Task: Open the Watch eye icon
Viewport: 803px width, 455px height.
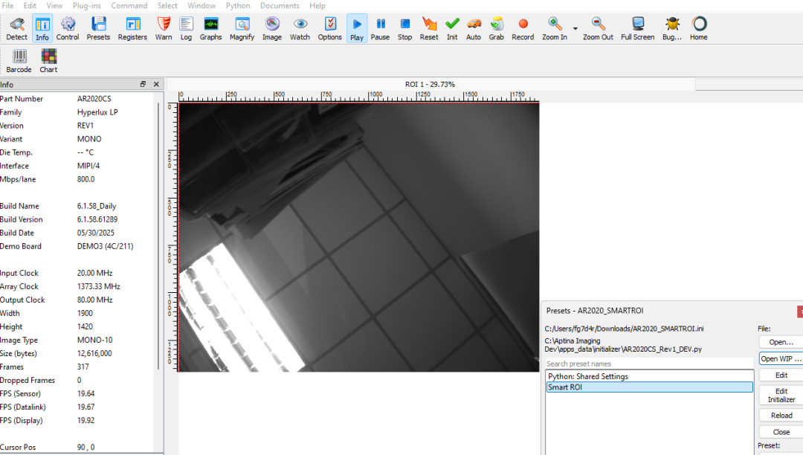Action: click(x=300, y=28)
